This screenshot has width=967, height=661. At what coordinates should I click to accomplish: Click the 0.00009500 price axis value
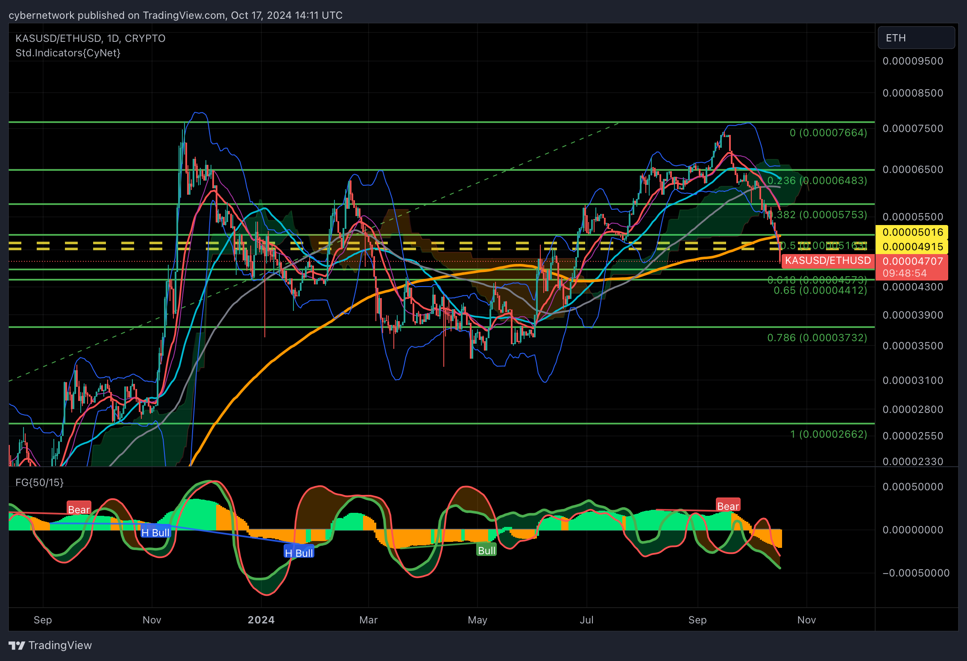coord(913,61)
